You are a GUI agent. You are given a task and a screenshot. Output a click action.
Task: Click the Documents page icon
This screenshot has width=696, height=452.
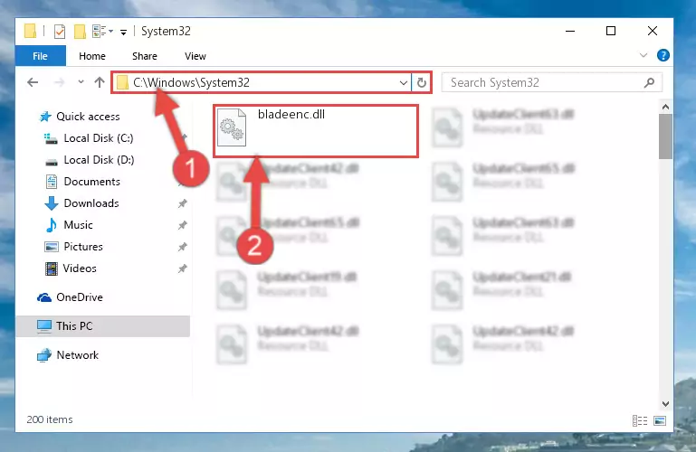pos(52,182)
